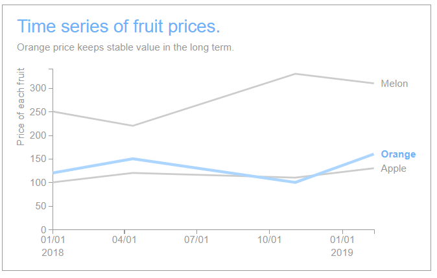
Task: Select the Melon series label
Action: pyautogui.click(x=394, y=84)
